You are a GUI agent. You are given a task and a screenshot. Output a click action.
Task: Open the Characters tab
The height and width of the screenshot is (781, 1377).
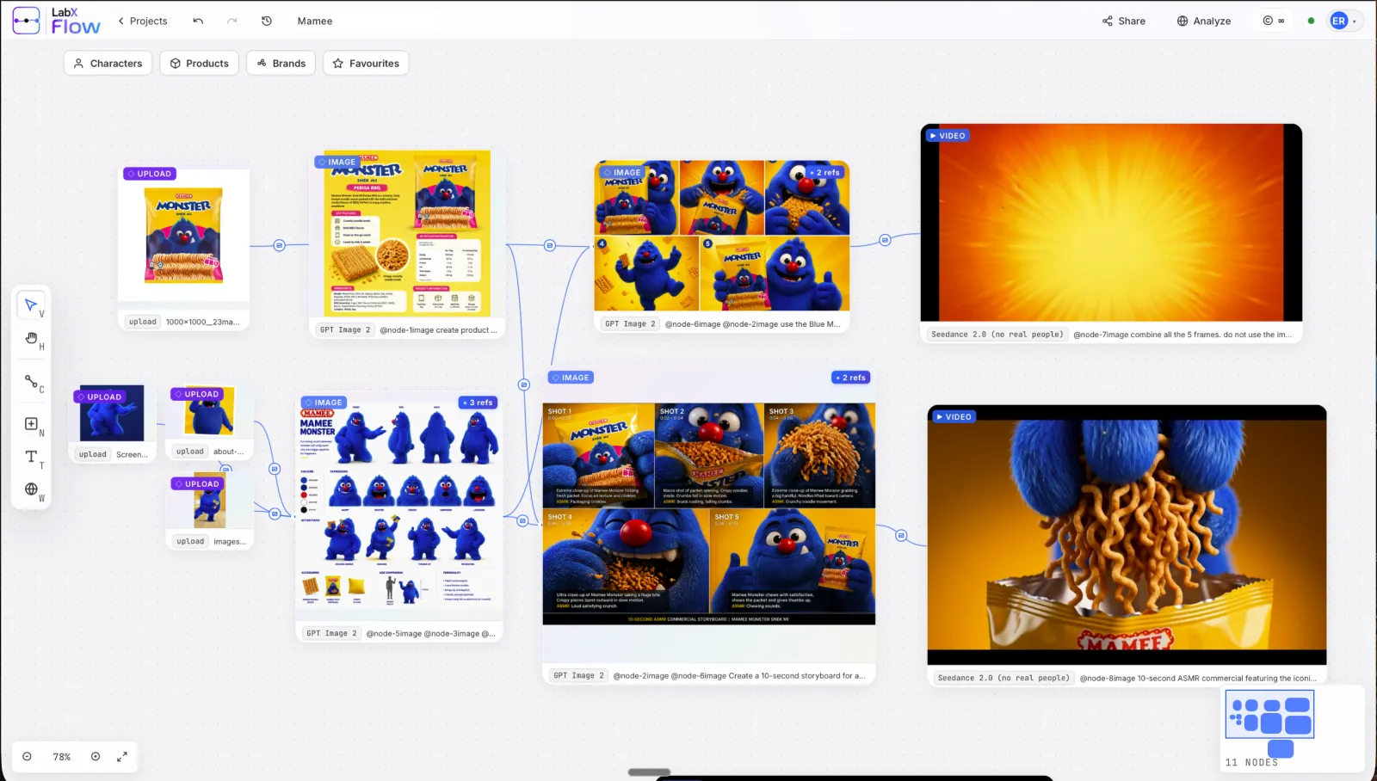108,63
